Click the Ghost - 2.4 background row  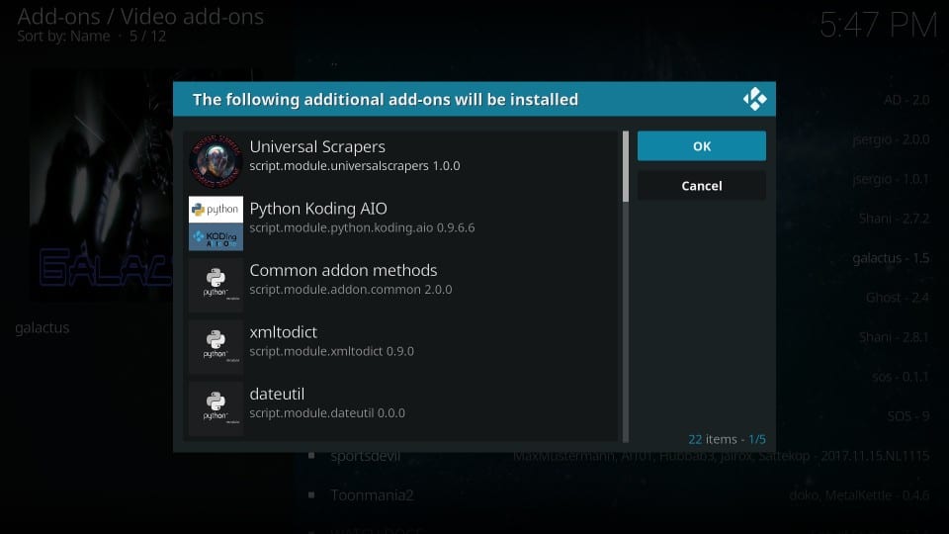click(x=897, y=298)
